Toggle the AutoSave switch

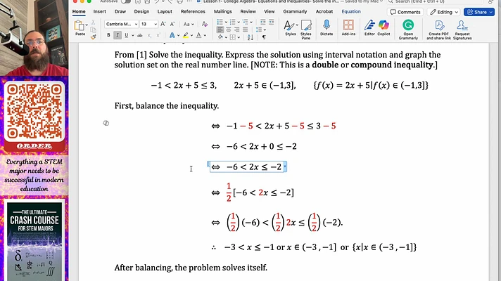pyautogui.click(x=126, y=1)
